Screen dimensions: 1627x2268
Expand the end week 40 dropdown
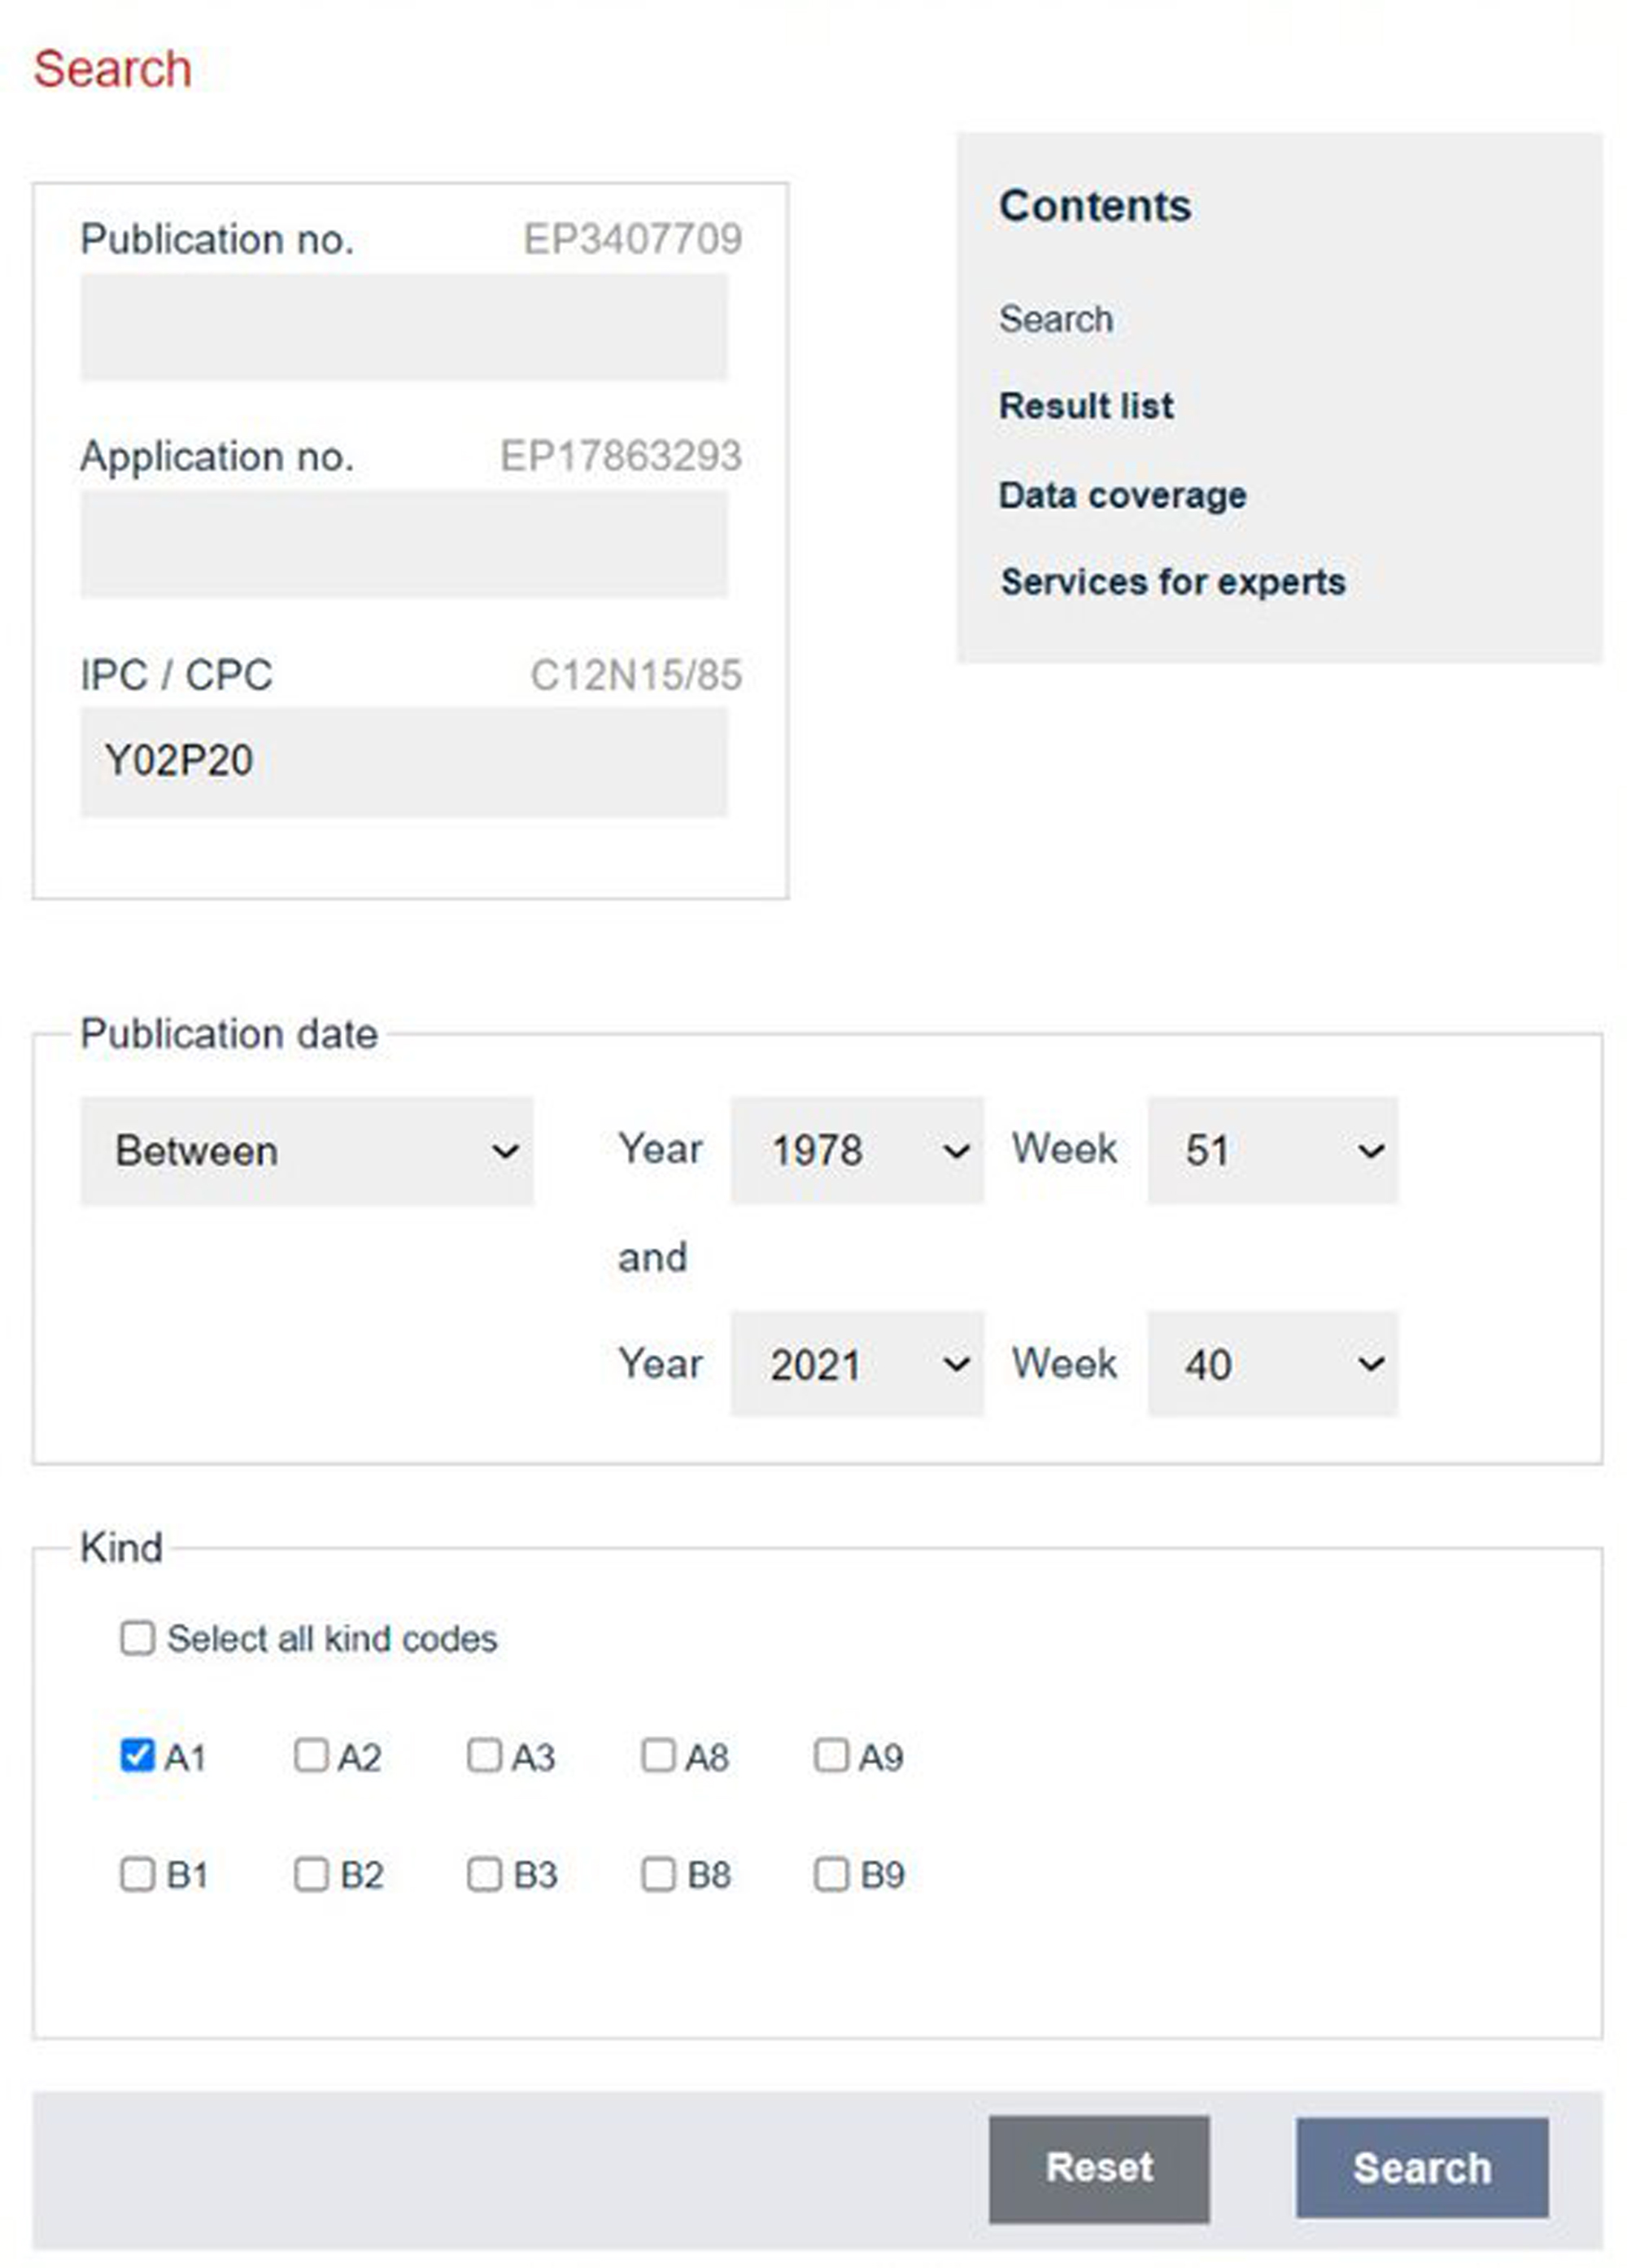pos(1272,1364)
